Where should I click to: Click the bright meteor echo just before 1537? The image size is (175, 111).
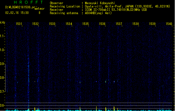pos(114,82)
